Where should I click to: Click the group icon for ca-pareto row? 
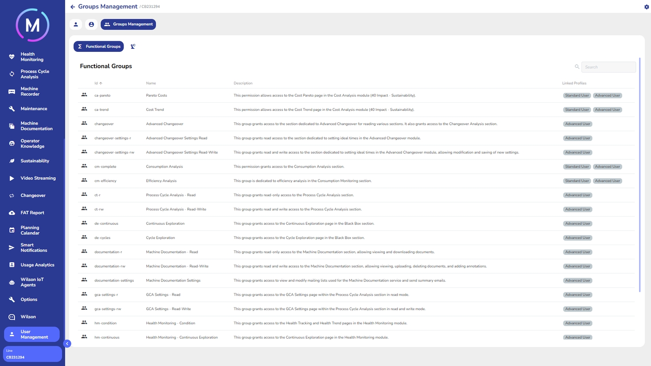84,95
